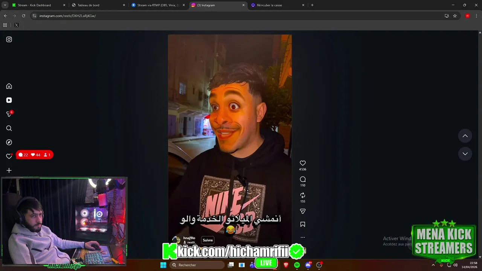482x271 pixels.
Task: Open hnaj9lo profile username link
Action: 189,238
